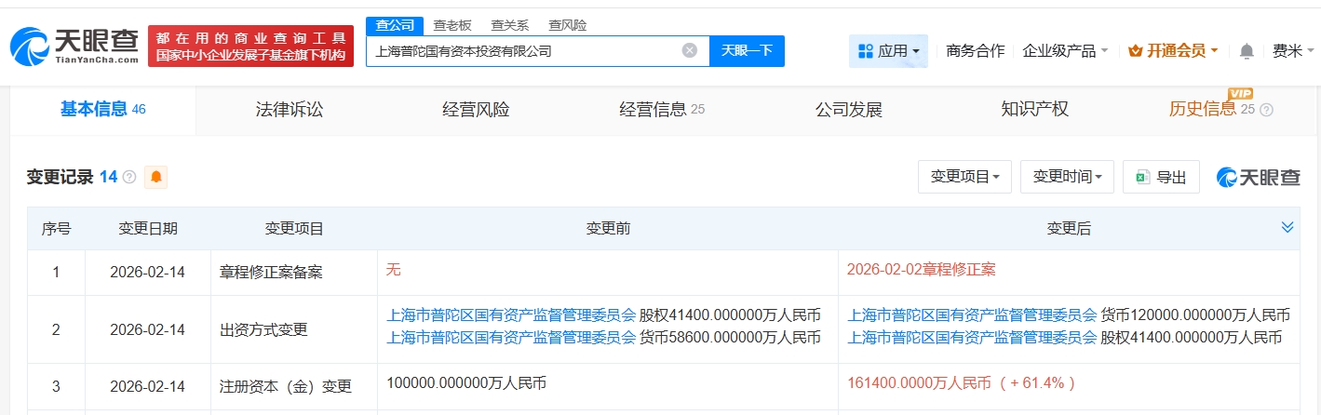Click the 序号 column header

(56, 228)
